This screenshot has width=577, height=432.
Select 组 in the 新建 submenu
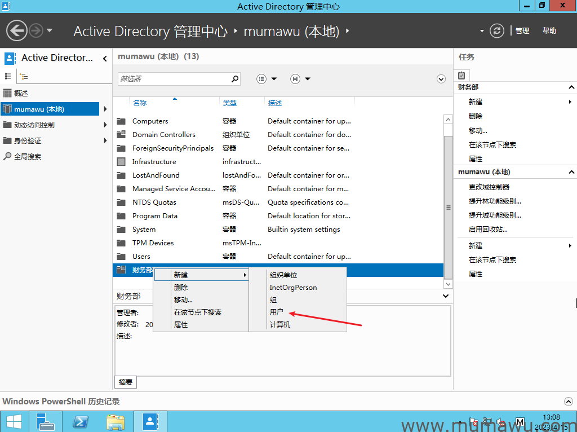298,300
